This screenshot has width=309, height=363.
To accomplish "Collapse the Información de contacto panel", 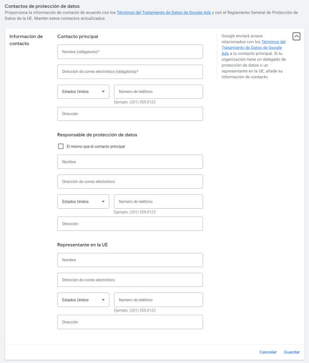I will [296, 36].
